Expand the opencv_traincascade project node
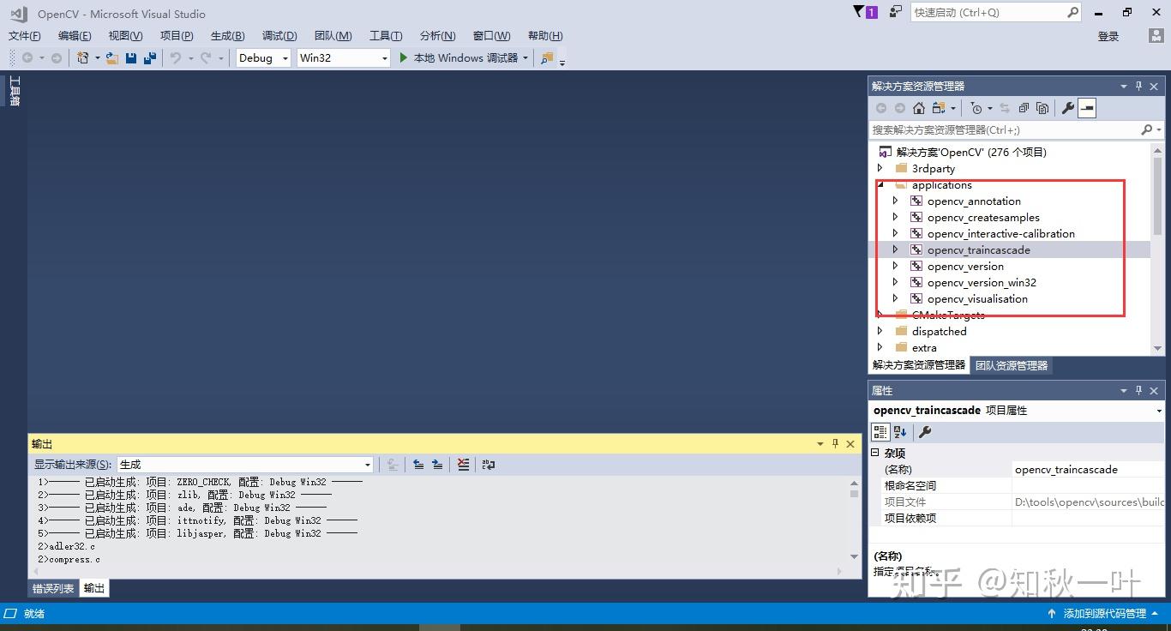This screenshot has width=1171, height=631. pos(896,249)
